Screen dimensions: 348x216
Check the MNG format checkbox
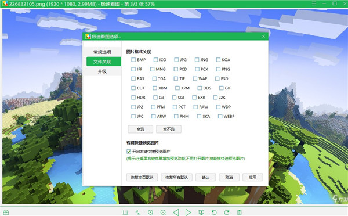click(x=152, y=69)
